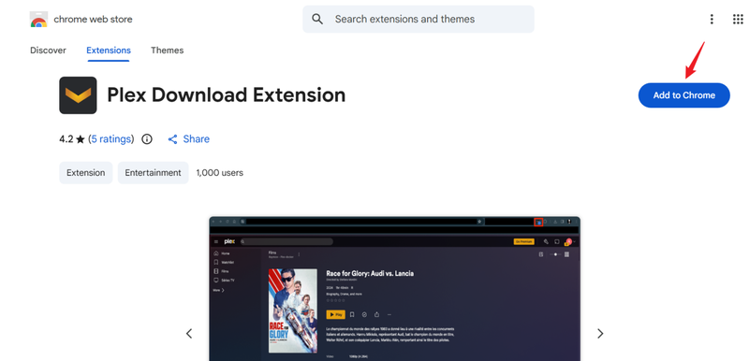
Task: Click the Add to Chrome button
Action: (684, 95)
